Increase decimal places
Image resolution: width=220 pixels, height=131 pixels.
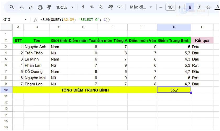(x=110, y=7)
